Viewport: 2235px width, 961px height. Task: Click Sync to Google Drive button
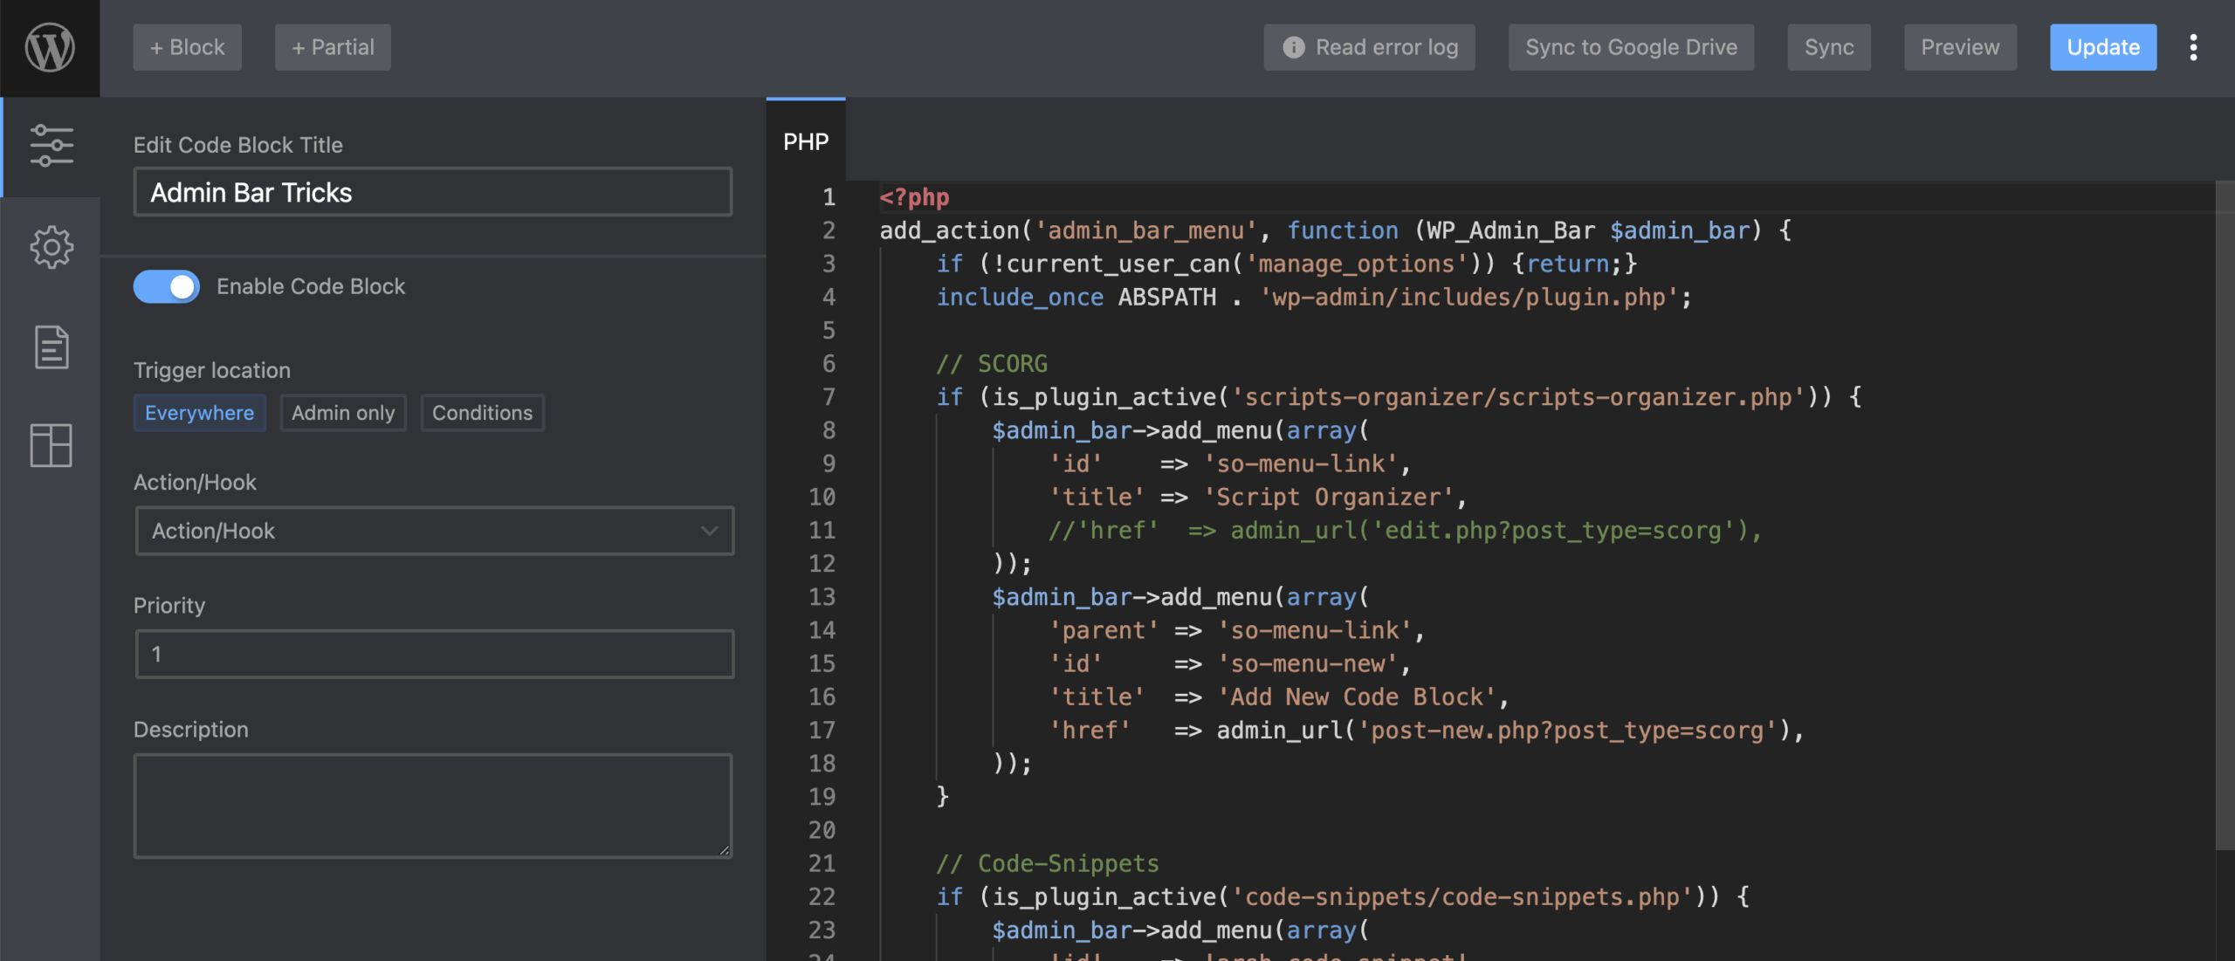(x=1631, y=47)
